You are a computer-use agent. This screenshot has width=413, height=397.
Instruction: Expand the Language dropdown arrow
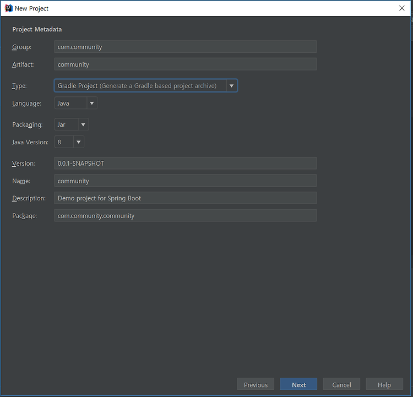tap(92, 103)
